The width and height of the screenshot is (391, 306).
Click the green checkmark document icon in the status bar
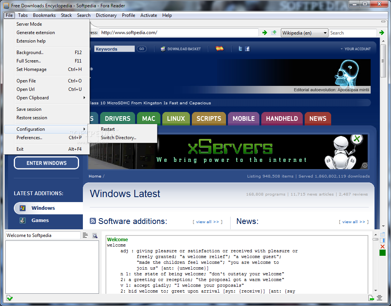[10, 298]
